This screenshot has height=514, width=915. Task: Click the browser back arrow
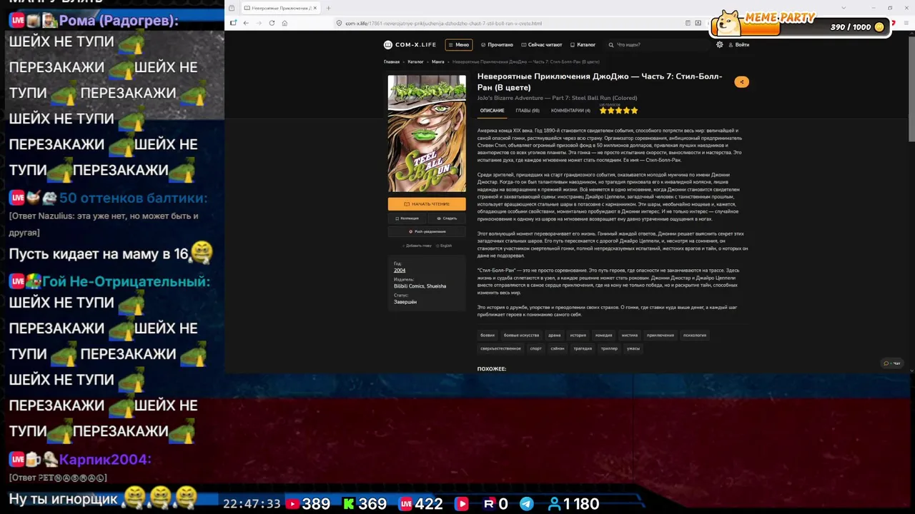click(246, 23)
